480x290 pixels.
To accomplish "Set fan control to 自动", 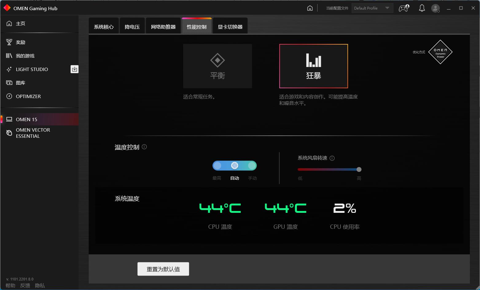I will pos(235,166).
